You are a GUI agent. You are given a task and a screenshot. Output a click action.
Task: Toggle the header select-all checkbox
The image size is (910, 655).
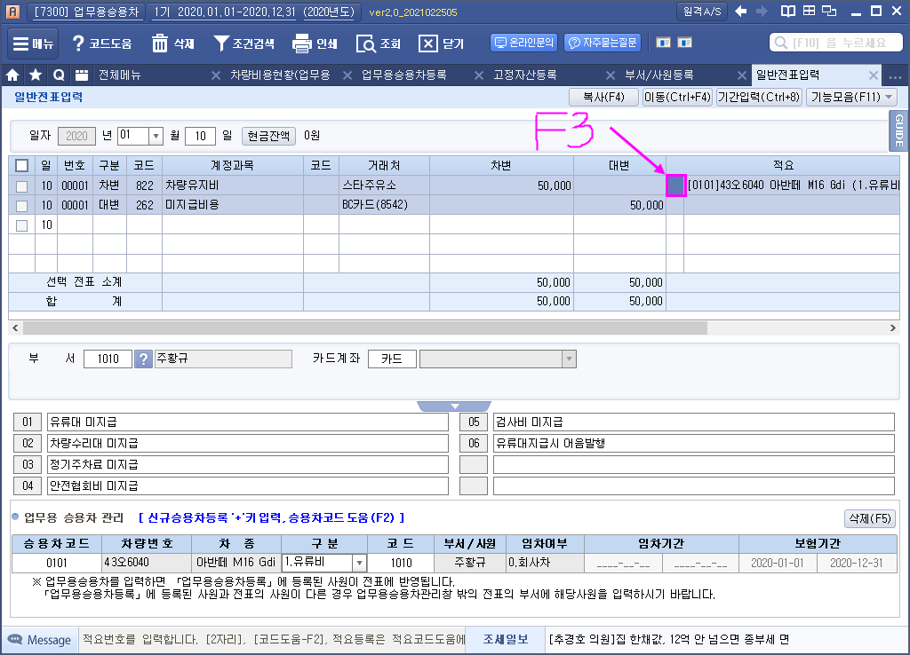[x=21, y=166]
